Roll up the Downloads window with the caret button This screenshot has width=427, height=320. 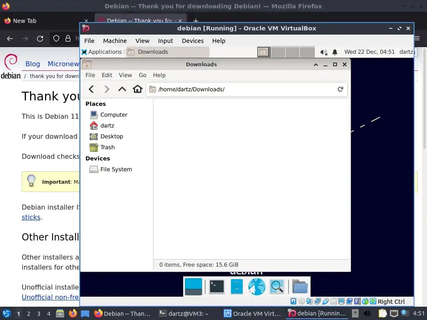[316, 65]
